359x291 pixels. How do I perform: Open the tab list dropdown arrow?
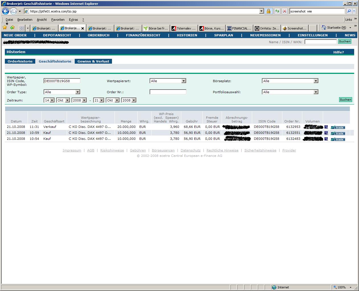(28, 28)
